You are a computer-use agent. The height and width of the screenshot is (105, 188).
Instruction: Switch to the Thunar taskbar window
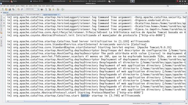click(x=112, y=1)
